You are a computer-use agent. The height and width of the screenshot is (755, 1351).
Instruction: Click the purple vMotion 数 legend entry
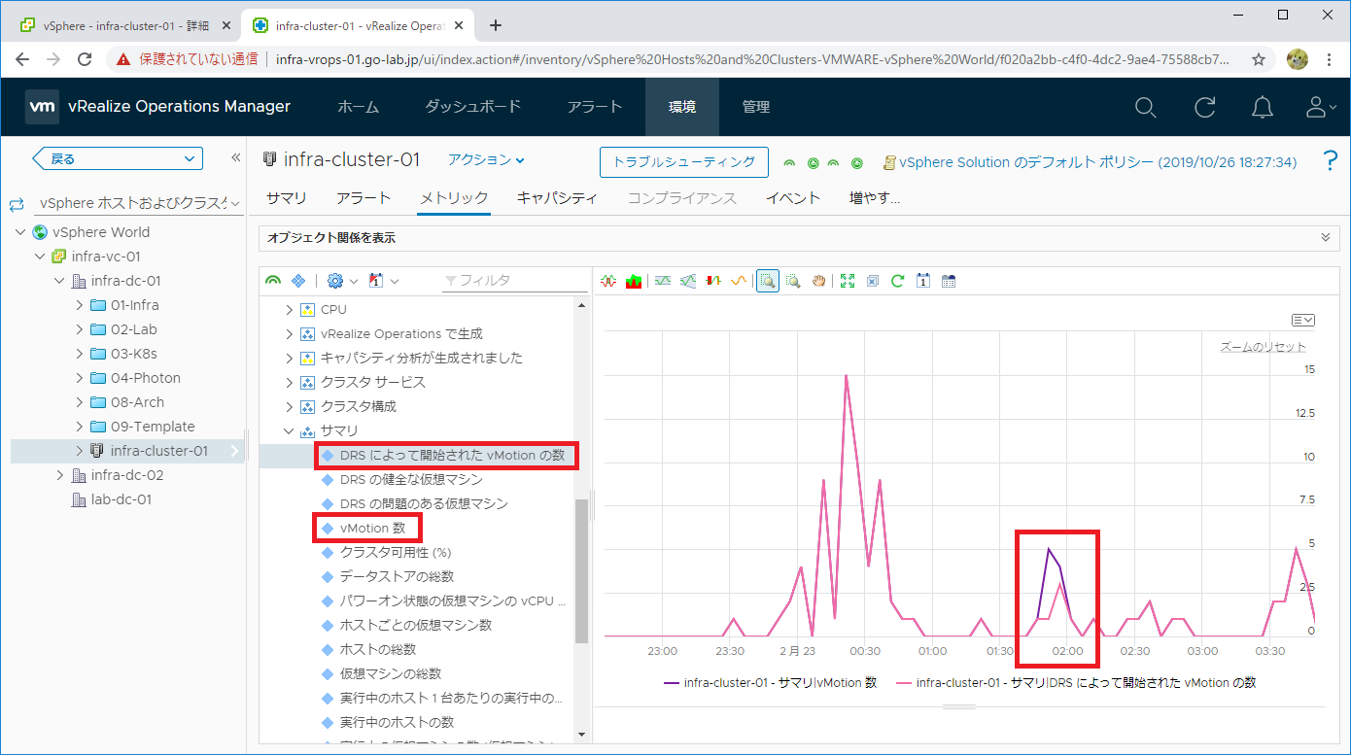tap(771, 683)
